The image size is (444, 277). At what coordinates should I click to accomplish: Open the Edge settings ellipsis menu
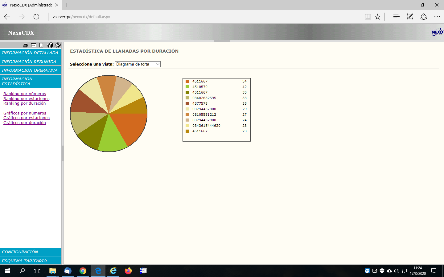437,17
